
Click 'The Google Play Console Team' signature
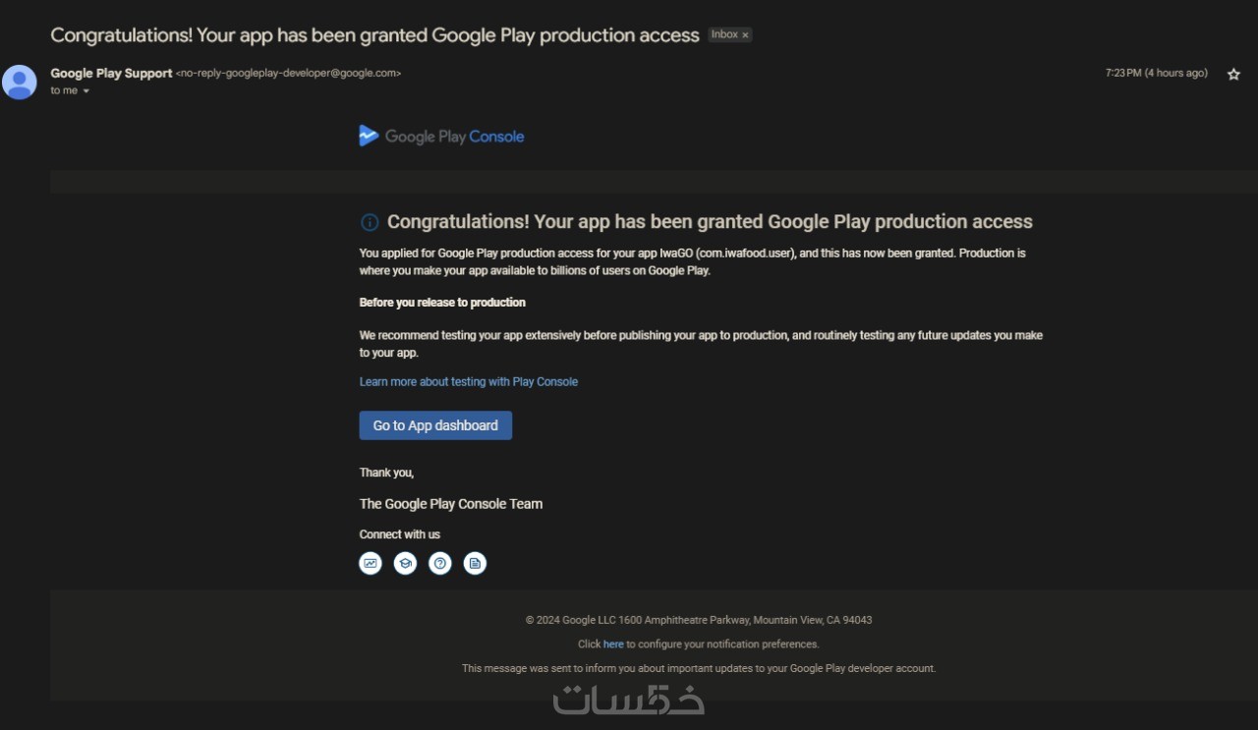coord(451,504)
